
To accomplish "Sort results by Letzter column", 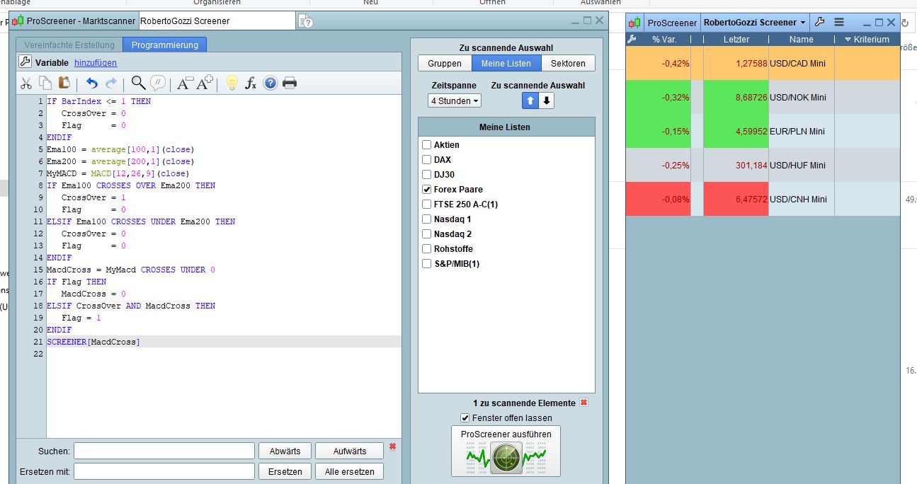I will (736, 40).
